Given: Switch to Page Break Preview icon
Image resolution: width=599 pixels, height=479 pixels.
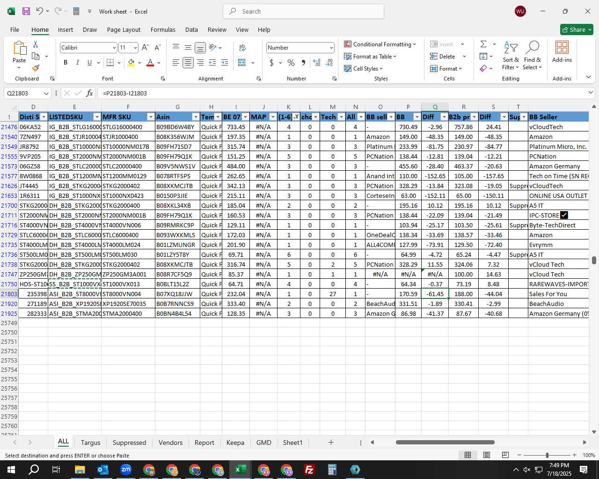Looking at the screenshot, I should coord(505,455).
